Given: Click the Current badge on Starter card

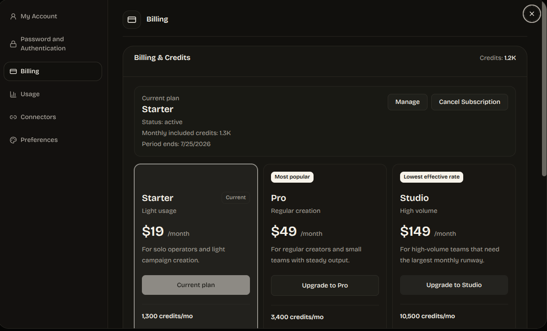Looking at the screenshot, I should pyautogui.click(x=236, y=197).
